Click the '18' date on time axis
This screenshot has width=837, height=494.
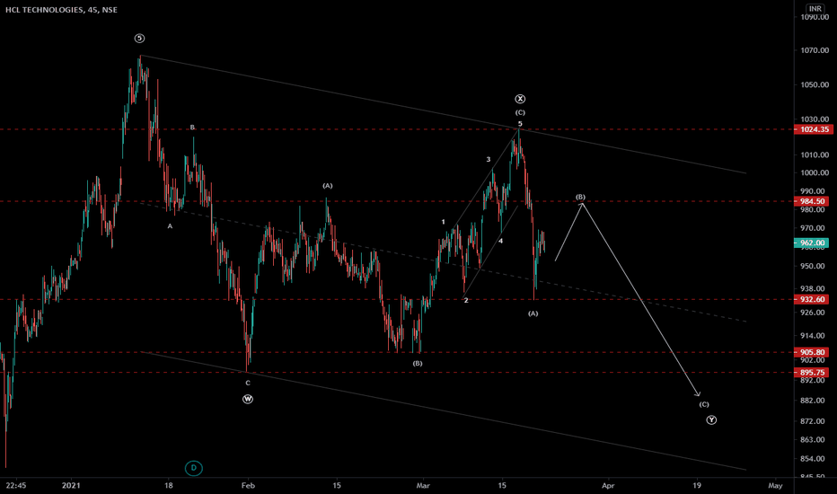click(169, 485)
